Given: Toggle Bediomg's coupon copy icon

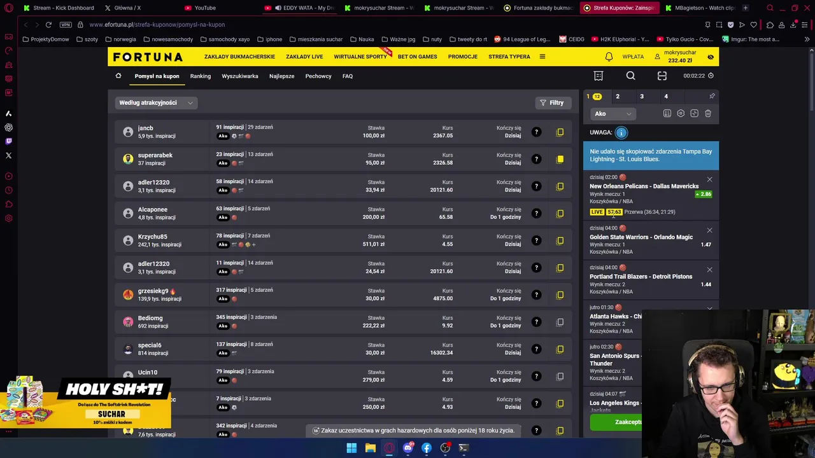Looking at the screenshot, I should (x=560, y=322).
